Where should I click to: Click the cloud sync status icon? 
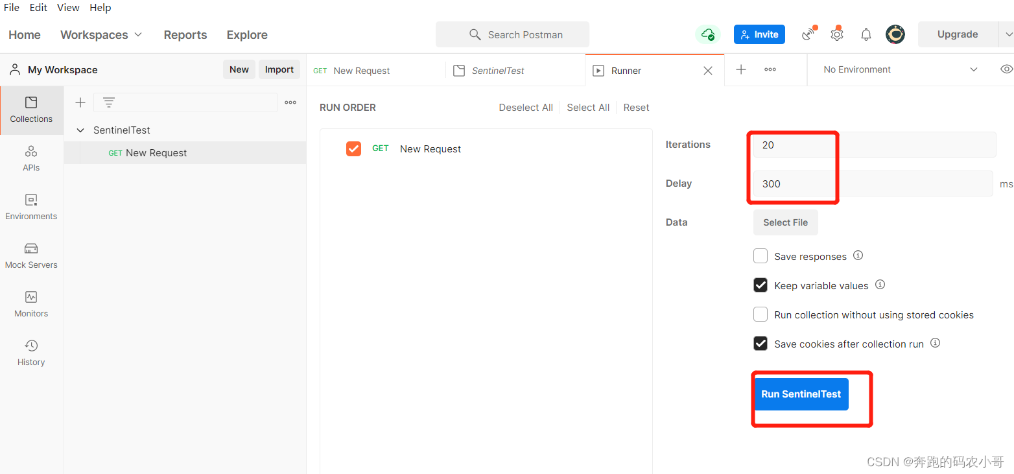click(x=708, y=34)
